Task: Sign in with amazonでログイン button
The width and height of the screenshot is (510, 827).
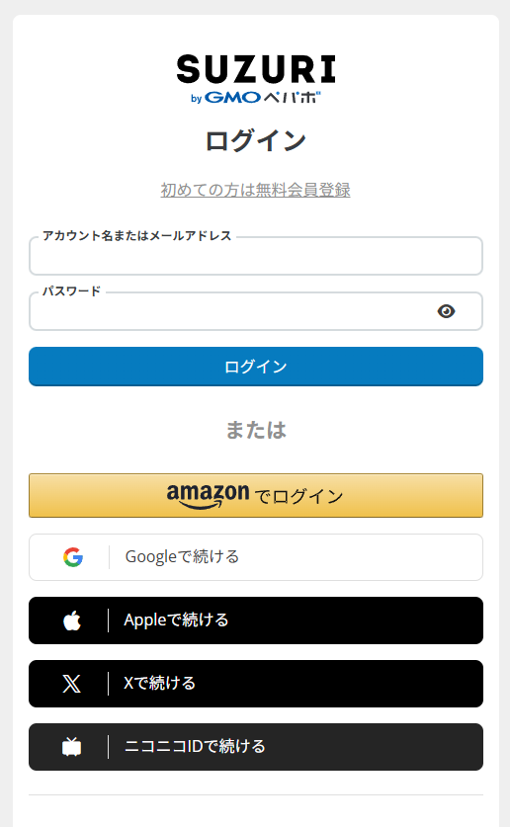Action: (256, 495)
